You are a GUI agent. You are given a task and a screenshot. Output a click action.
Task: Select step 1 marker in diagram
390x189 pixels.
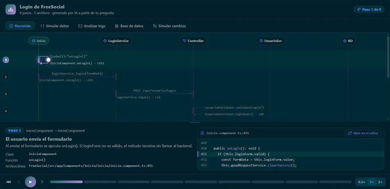tap(5, 60)
